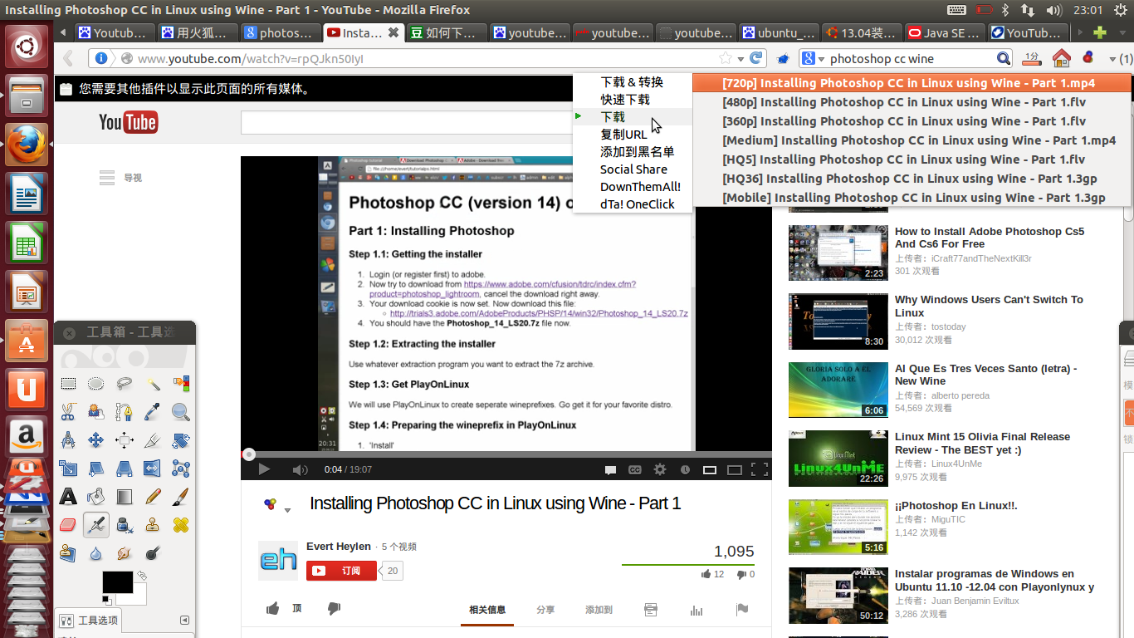Toggle CC captions in the video player

click(x=635, y=470)
